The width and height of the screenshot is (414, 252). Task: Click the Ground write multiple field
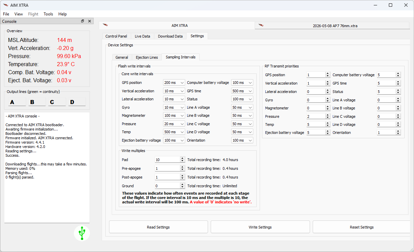click(170, 186)
